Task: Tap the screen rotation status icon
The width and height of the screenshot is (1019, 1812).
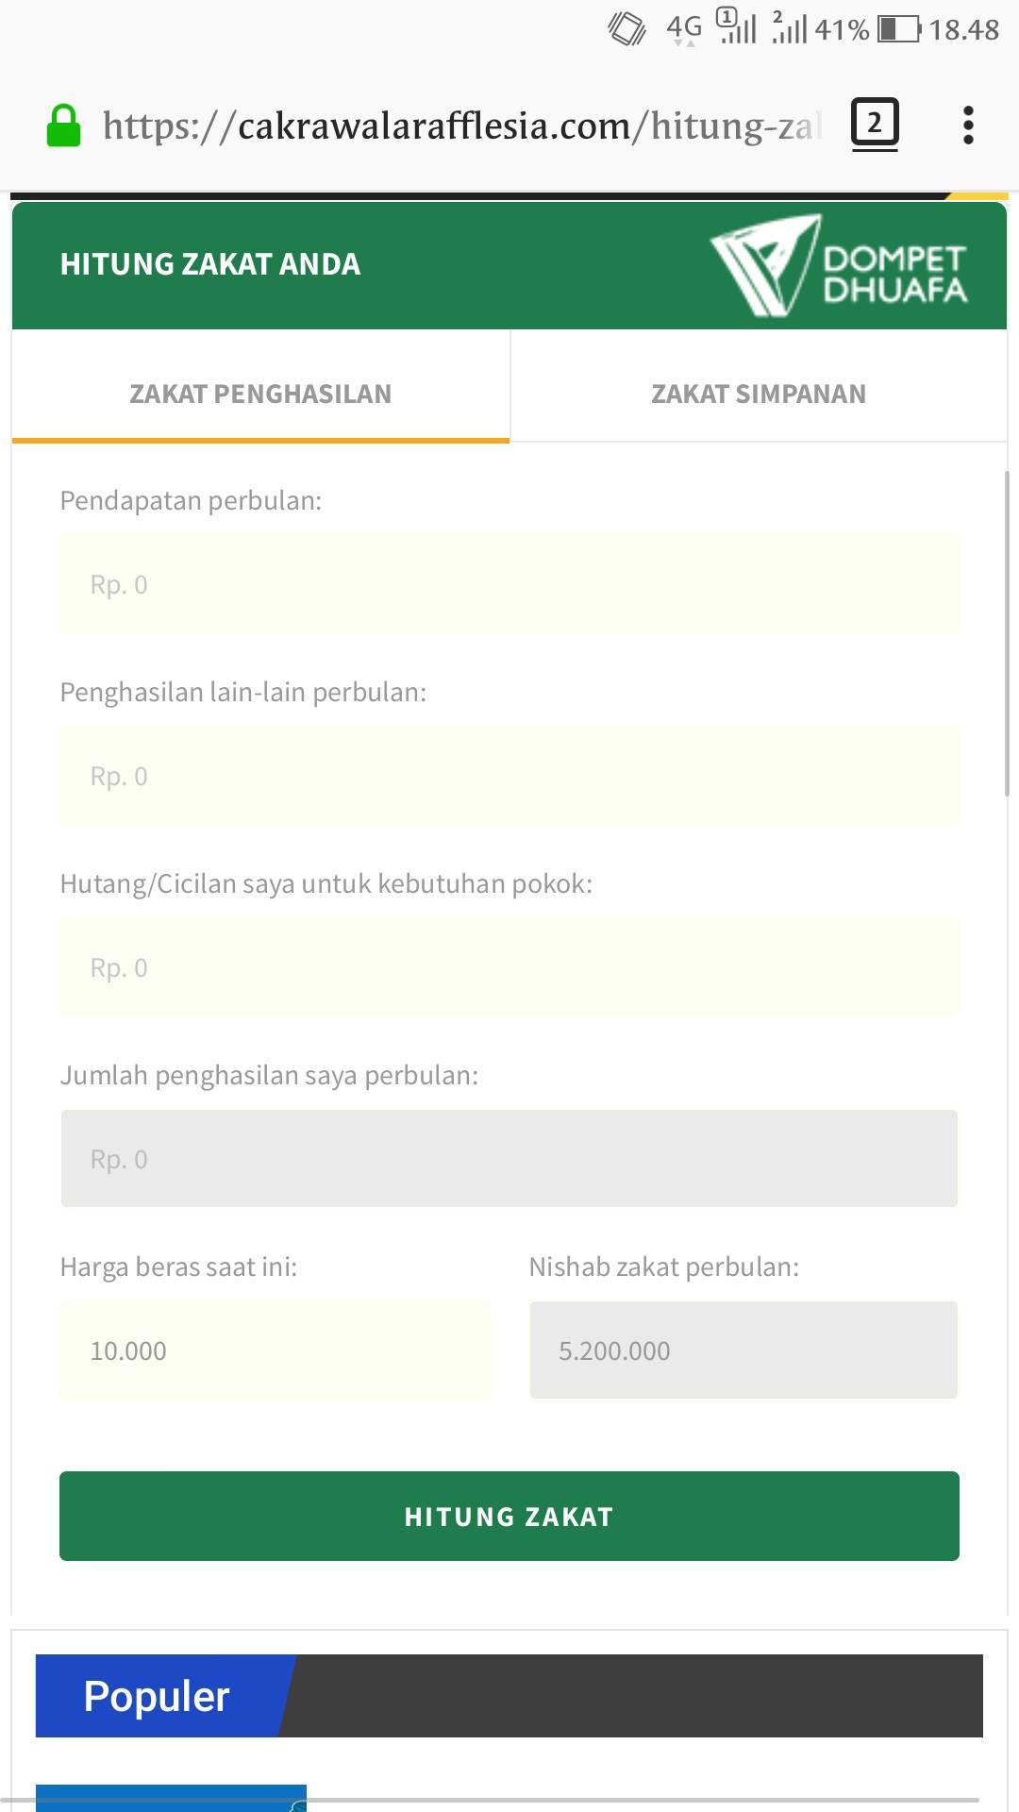Action: (x=626, y=28)
